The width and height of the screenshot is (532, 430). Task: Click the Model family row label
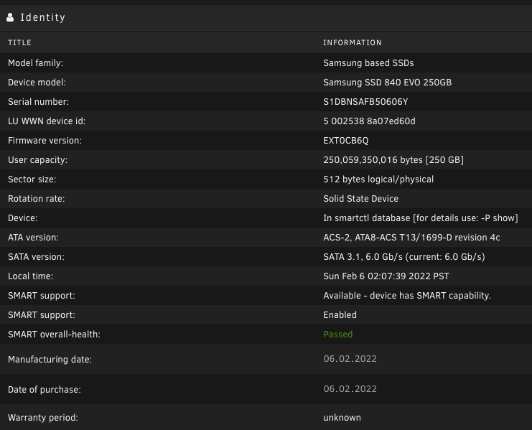coord(36,63)
